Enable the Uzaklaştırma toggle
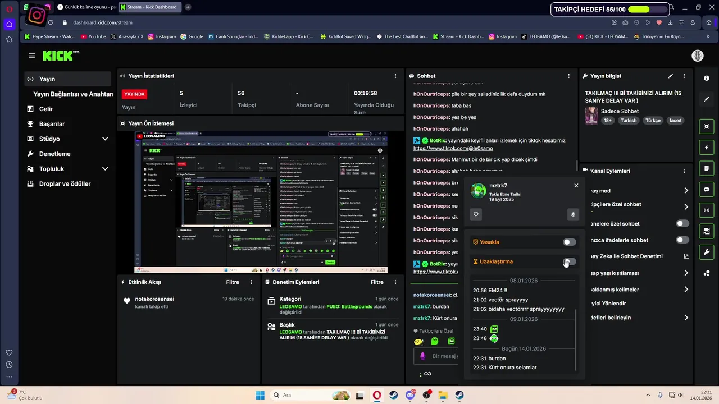Image resolution: width=719 pixels, height=404 pixels. [x=570, y=261]
